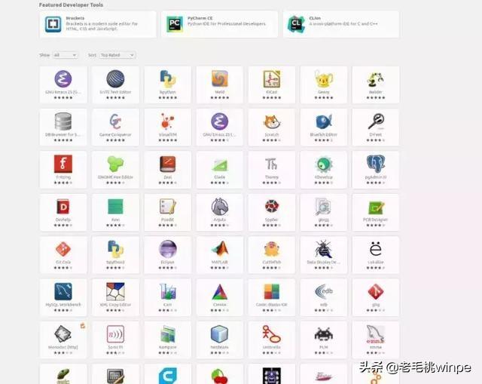Open the Sort order dropdown
Image resolution: width=482 pixels, height=384 pixels.
coord(117,55)
